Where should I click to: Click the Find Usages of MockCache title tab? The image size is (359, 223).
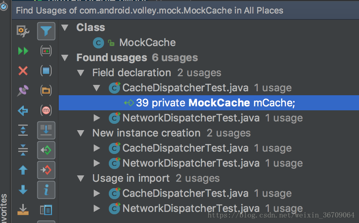[x=149, y=11]
